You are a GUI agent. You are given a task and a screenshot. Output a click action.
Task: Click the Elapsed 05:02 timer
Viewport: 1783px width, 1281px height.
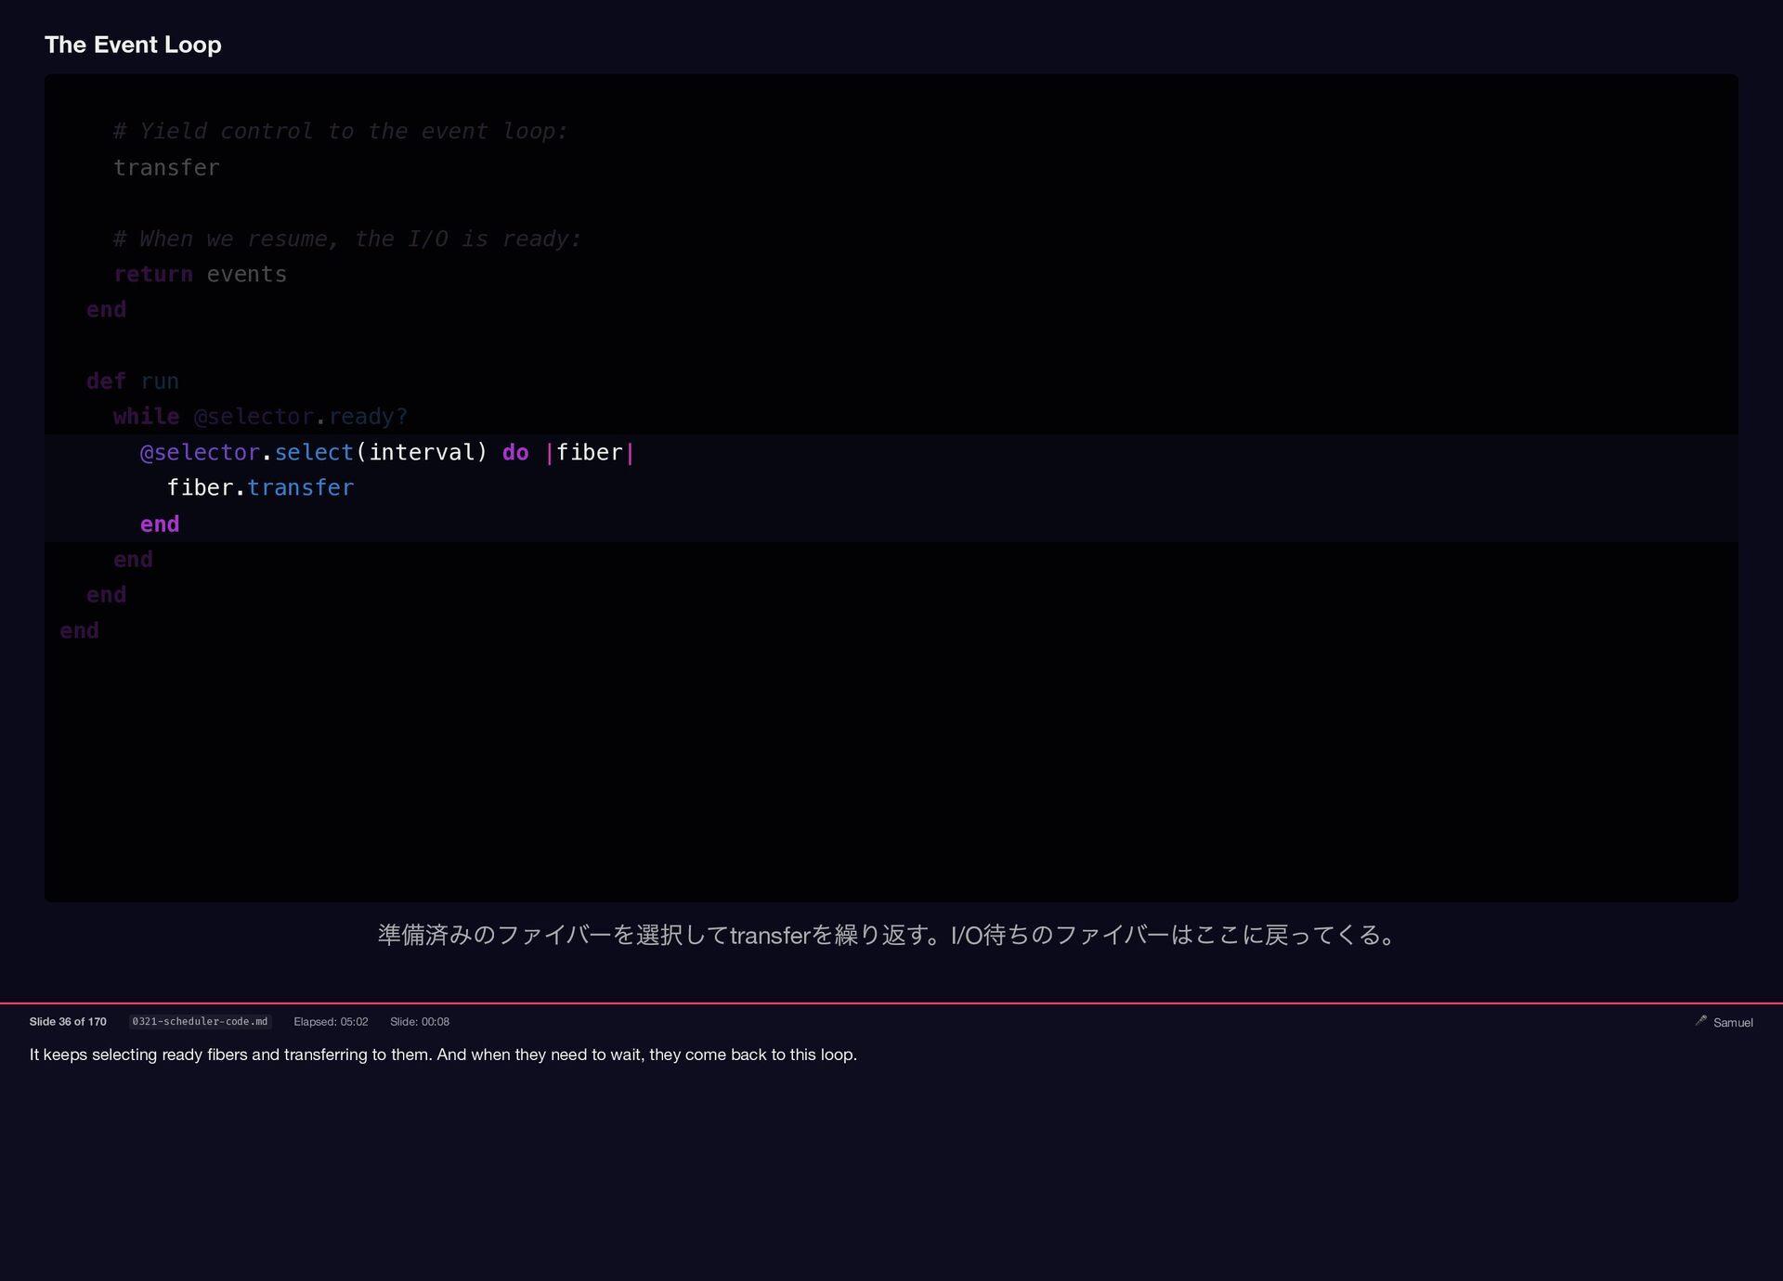tap(331, 1021)
